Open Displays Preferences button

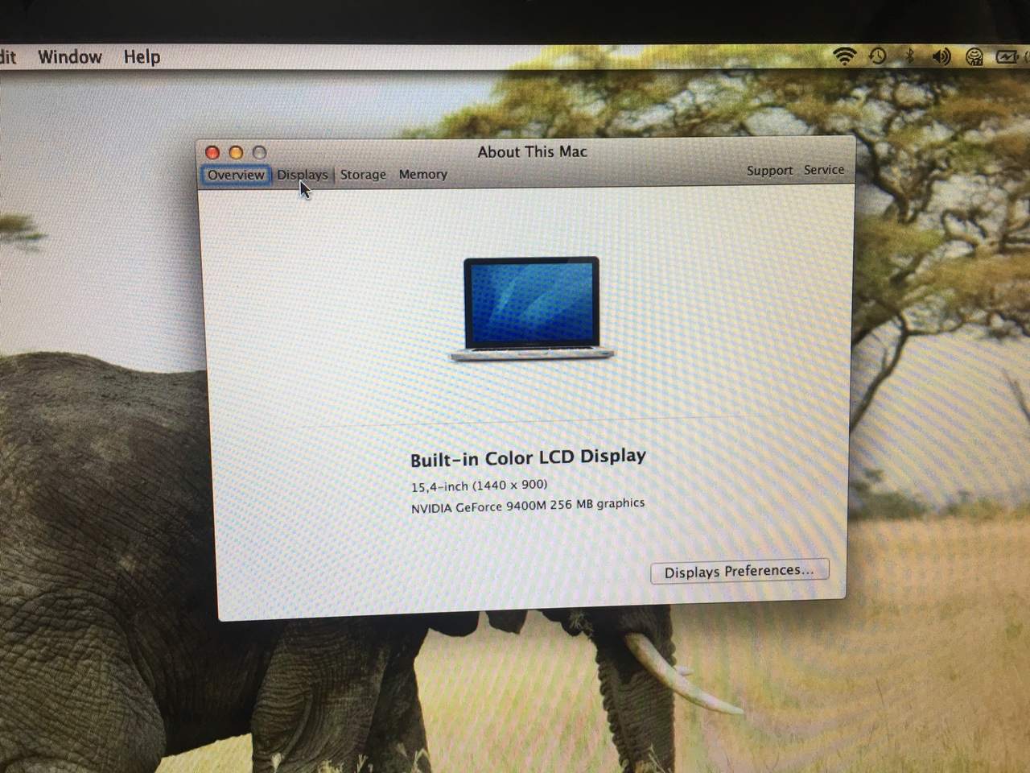[740, 571]
